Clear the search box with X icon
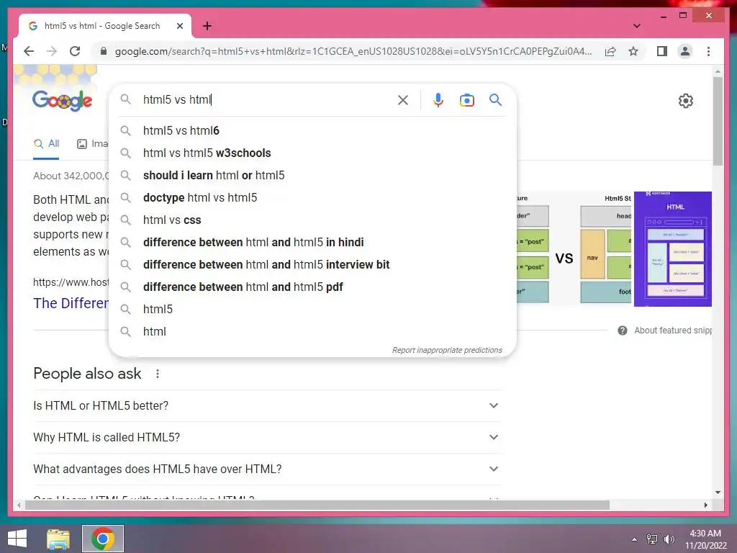The width and height of the screenshot is (737, 553). click(403, 99)
